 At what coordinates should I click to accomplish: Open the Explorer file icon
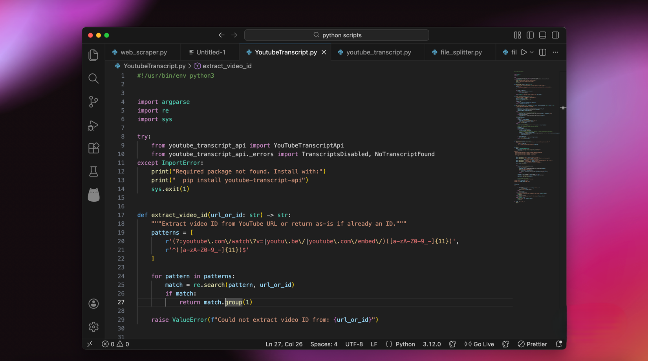click(93, 55)
